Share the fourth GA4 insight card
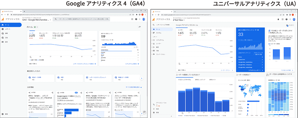This screenshot has height=118, width=298. [139, 93]
